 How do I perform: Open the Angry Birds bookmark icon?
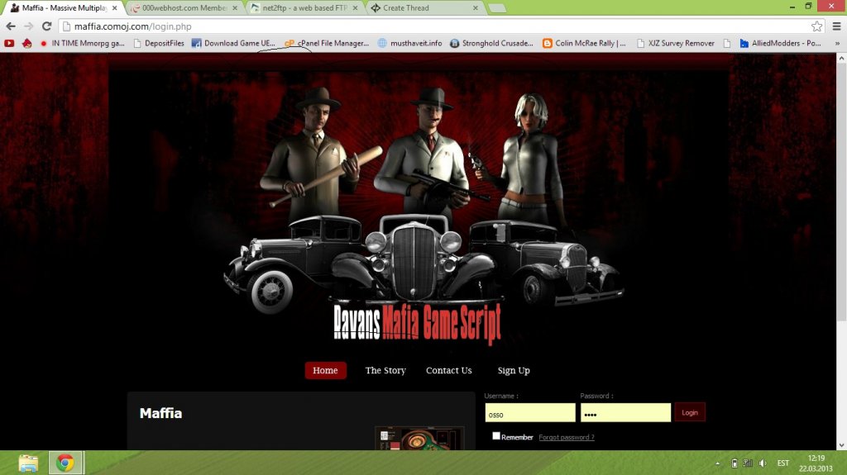click(x=27, y=43)
